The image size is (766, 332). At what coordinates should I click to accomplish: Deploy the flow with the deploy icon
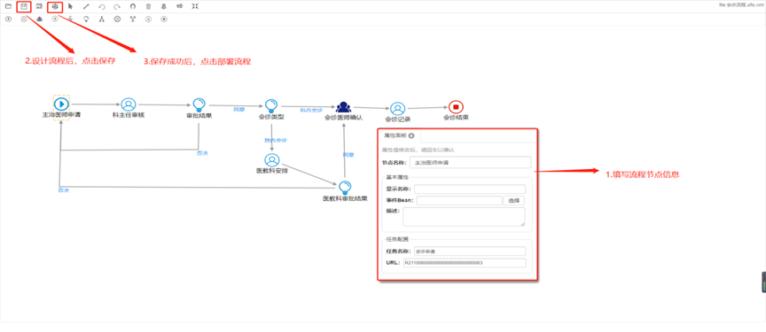click(55, 6)
